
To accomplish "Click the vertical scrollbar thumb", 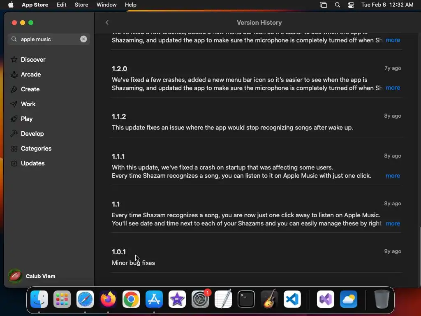I will tap(420, 256).
